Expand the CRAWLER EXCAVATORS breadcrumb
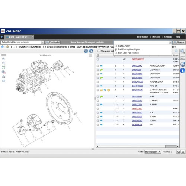 (17, 47)
